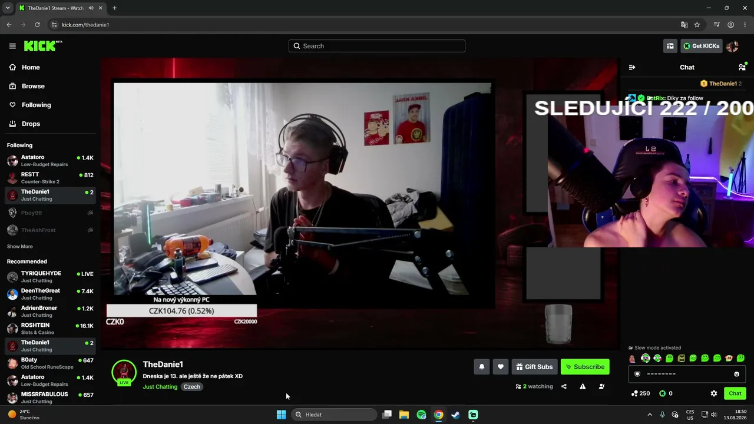Open the Kick hamburger menu
This screenshot has height=424, width=754.
(x=12, y=46)
